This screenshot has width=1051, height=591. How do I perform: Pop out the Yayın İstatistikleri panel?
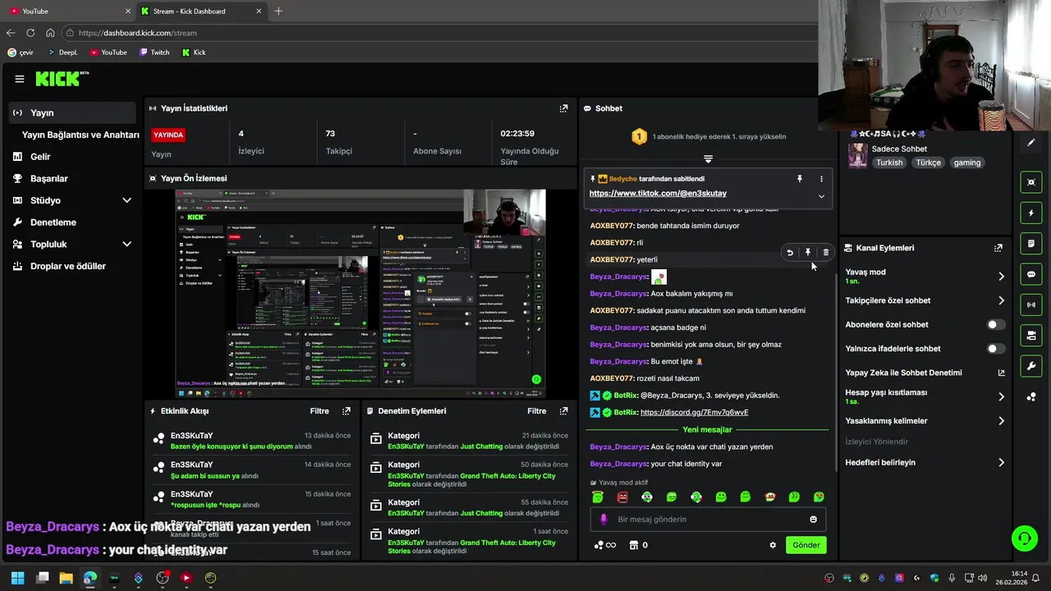563,108
